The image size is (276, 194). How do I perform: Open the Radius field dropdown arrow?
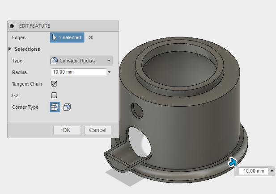click(x=109, y=72)
